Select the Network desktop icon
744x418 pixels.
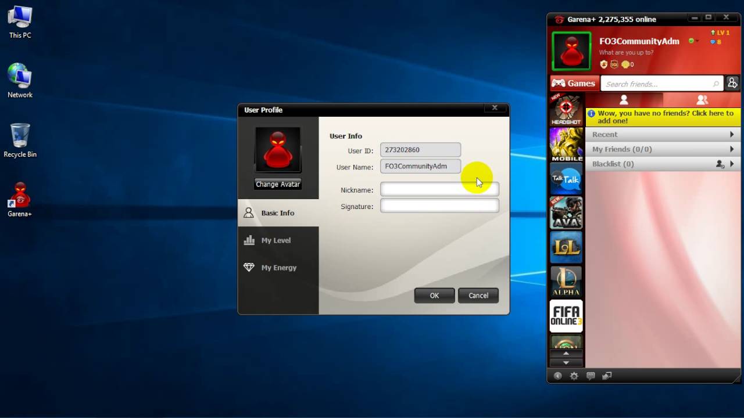pyautogui.click(x=20, y=81)
